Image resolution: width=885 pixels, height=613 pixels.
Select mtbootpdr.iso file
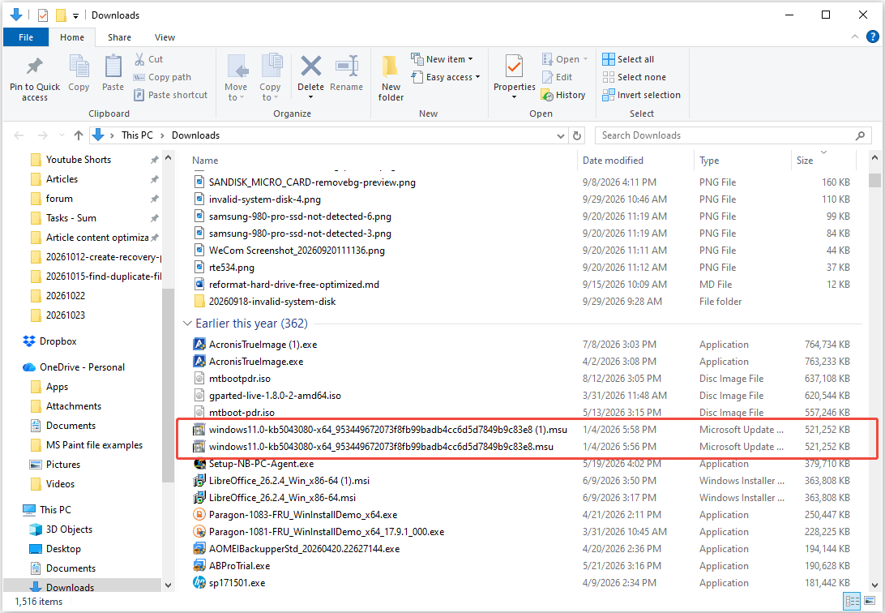coord(240,379)
